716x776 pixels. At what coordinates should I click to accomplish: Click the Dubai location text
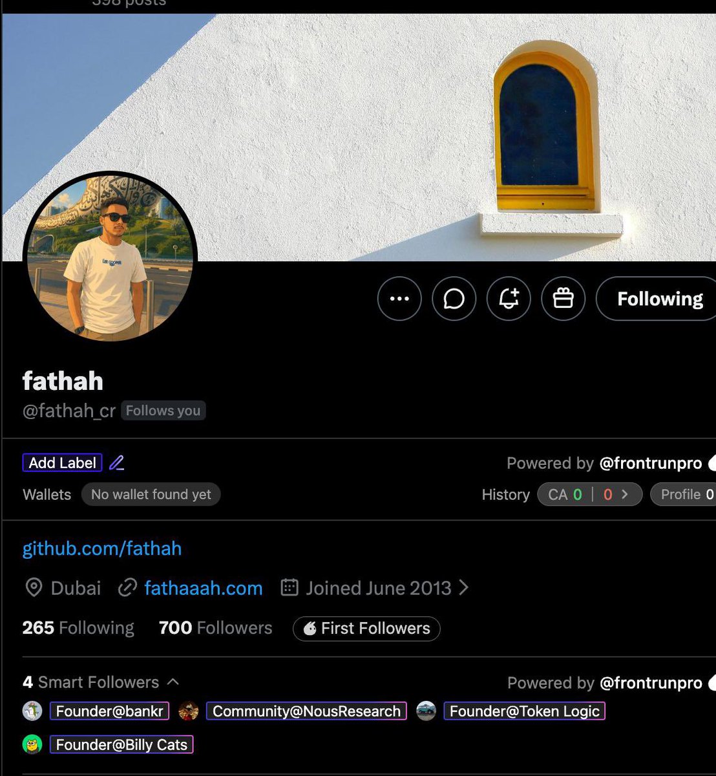tap(76, 588)
